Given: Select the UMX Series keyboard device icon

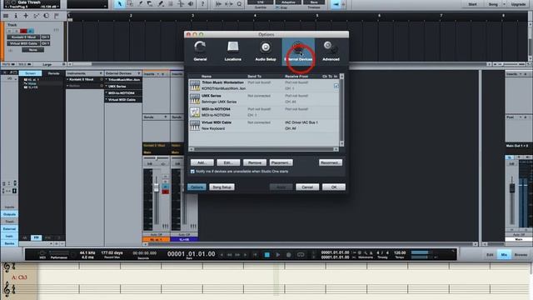Looking at the screenshot, I should tap(195, 98).
